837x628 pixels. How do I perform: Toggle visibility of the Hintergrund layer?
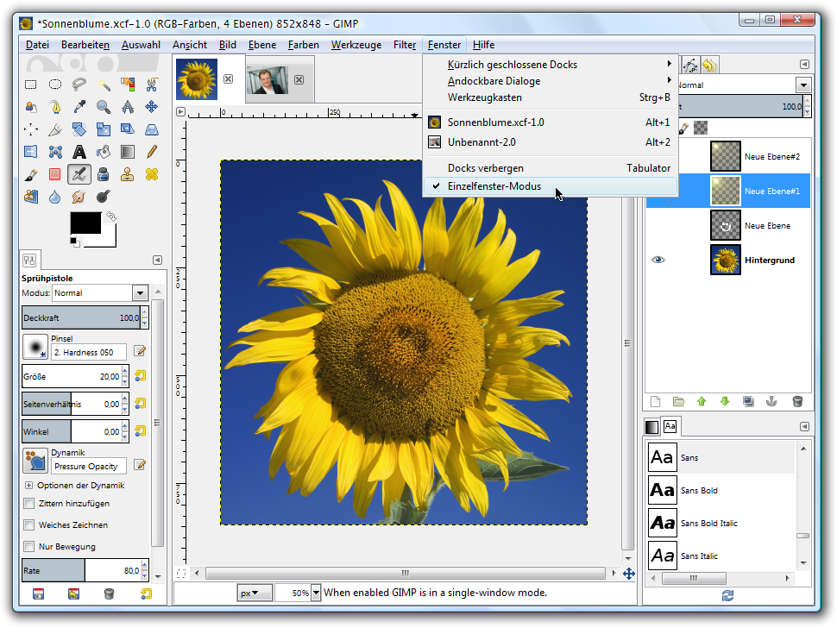tap(658, 260)
